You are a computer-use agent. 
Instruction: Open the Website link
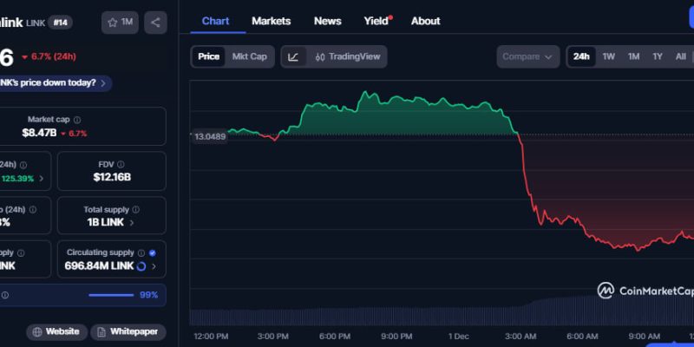[x=56, y=331]
